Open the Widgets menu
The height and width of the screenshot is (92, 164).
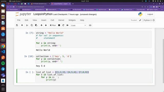[x=72, y=20]
